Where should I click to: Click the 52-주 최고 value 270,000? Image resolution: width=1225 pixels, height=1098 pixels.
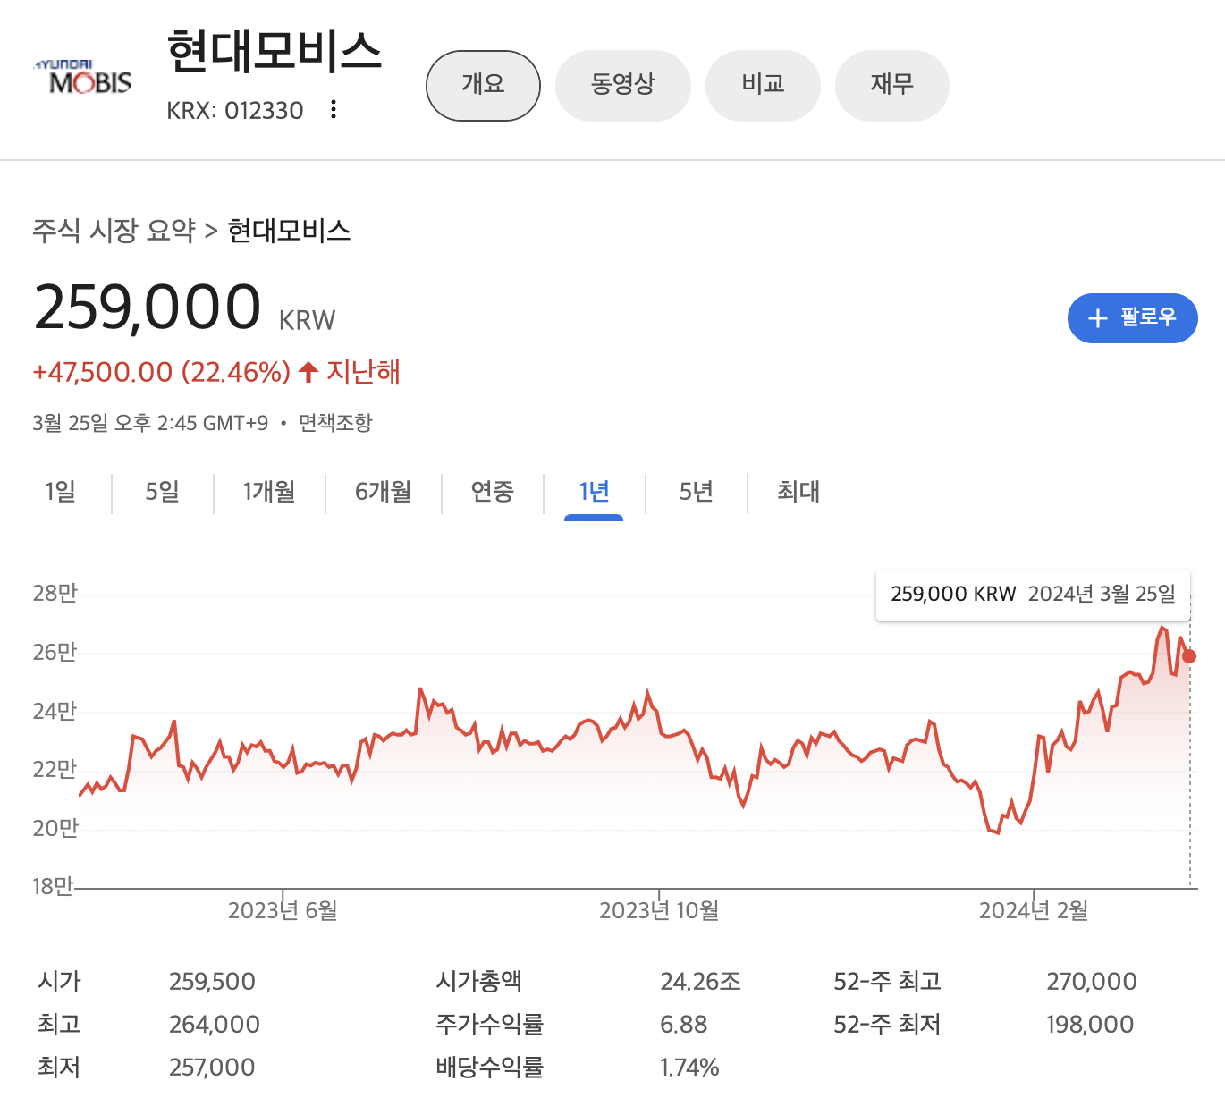[x=1092, y=982]
